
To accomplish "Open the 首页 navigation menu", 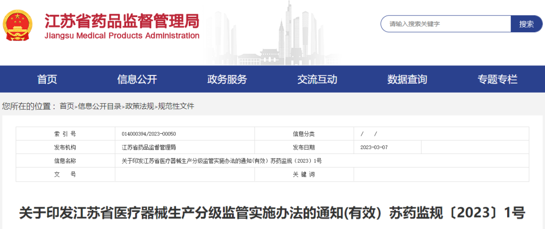I will 47,80.
